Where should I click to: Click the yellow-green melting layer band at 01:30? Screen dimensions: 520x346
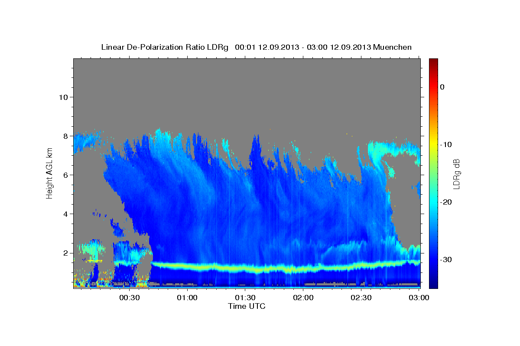tap(245, 269)
